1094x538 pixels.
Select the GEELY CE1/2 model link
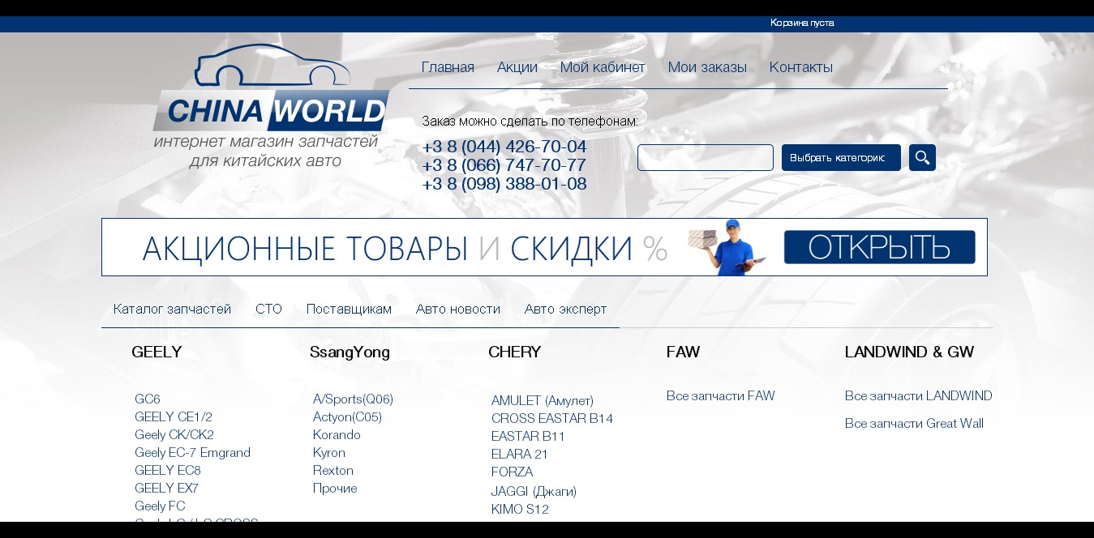tap(174, 417)
